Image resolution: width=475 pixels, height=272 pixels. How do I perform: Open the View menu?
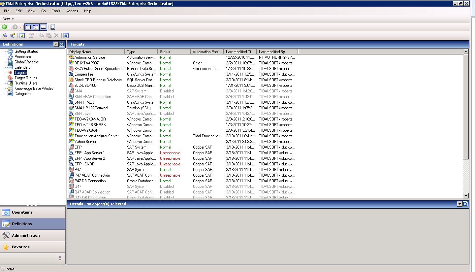[x=31, y=11]
